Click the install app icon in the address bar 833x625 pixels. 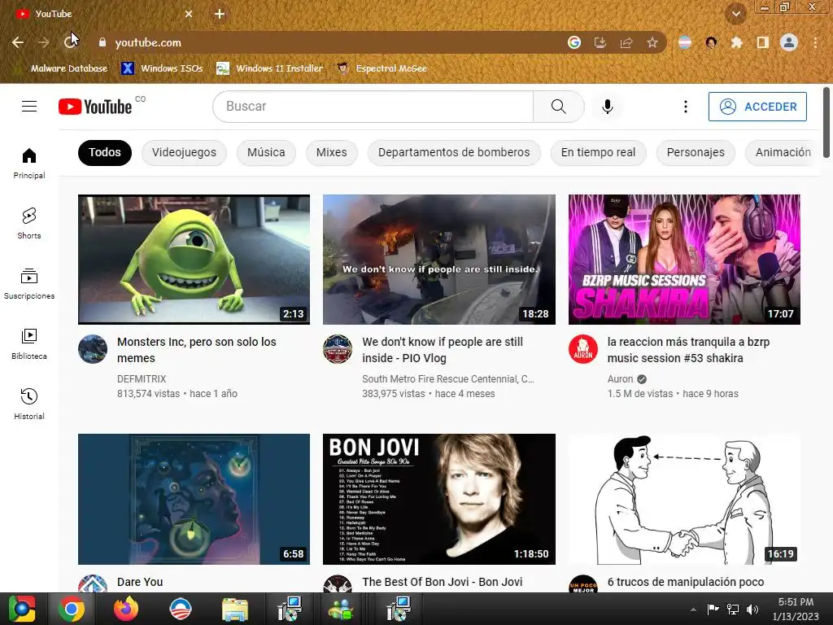pyautogui.click(x=600, y=42)
